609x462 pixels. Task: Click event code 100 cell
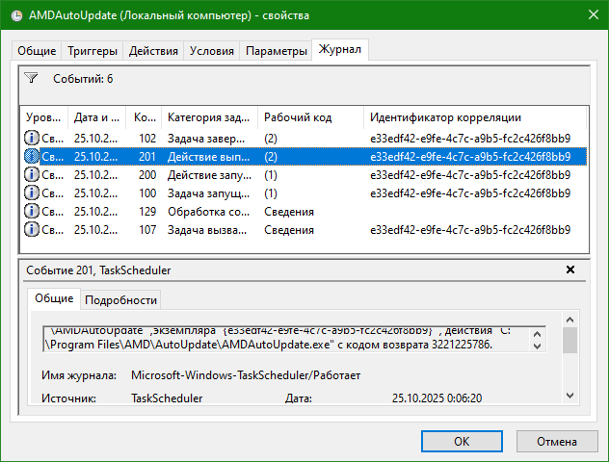tap(147, 192)
